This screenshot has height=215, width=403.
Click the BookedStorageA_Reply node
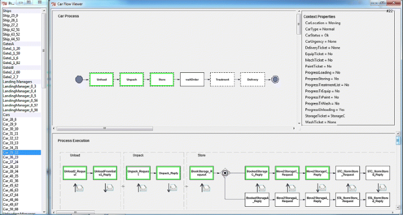coord(257,200)
